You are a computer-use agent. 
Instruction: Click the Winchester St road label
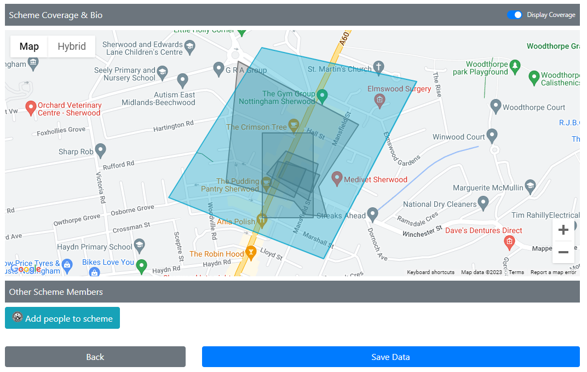click(x=422, y=231)
